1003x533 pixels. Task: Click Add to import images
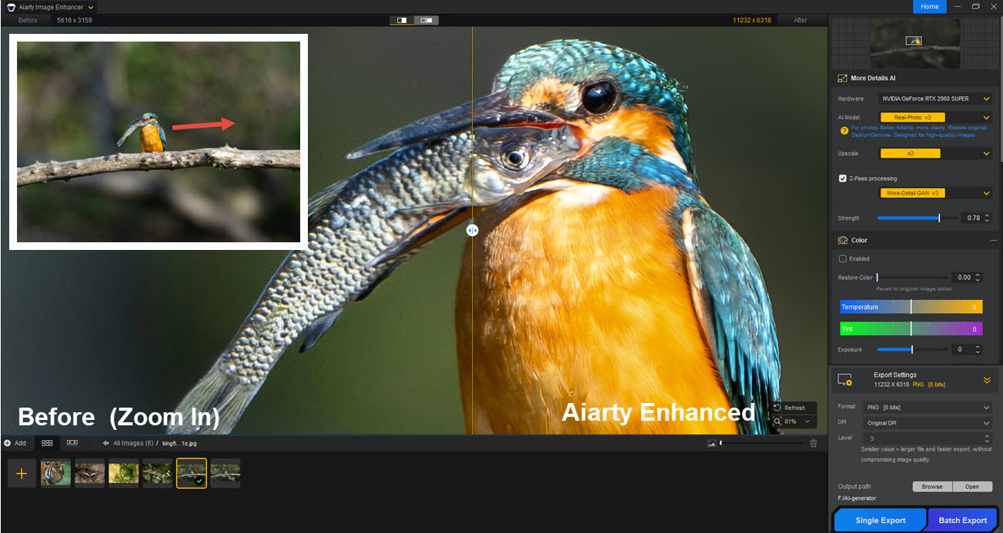click(x=15, y=443)
